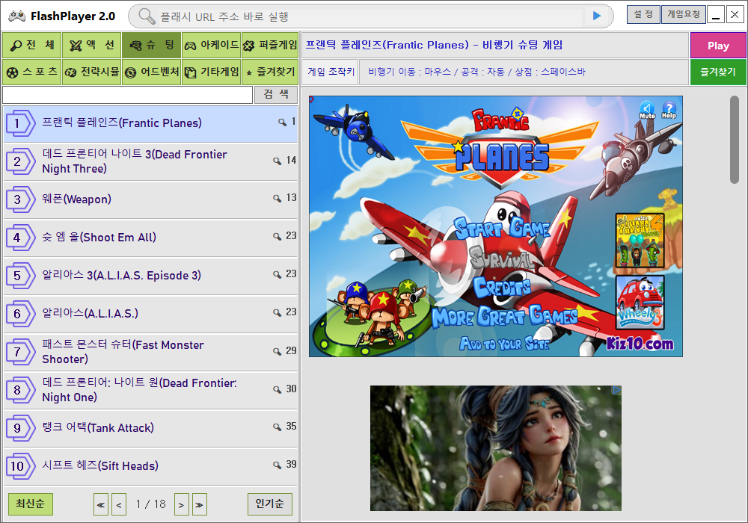Screen dimensions: 748x523
Task: Select the Shoot Em All game
Action: (x=150, y=238)
